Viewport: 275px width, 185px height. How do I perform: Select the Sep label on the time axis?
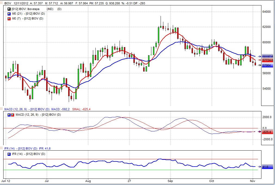tap(170, 180)
